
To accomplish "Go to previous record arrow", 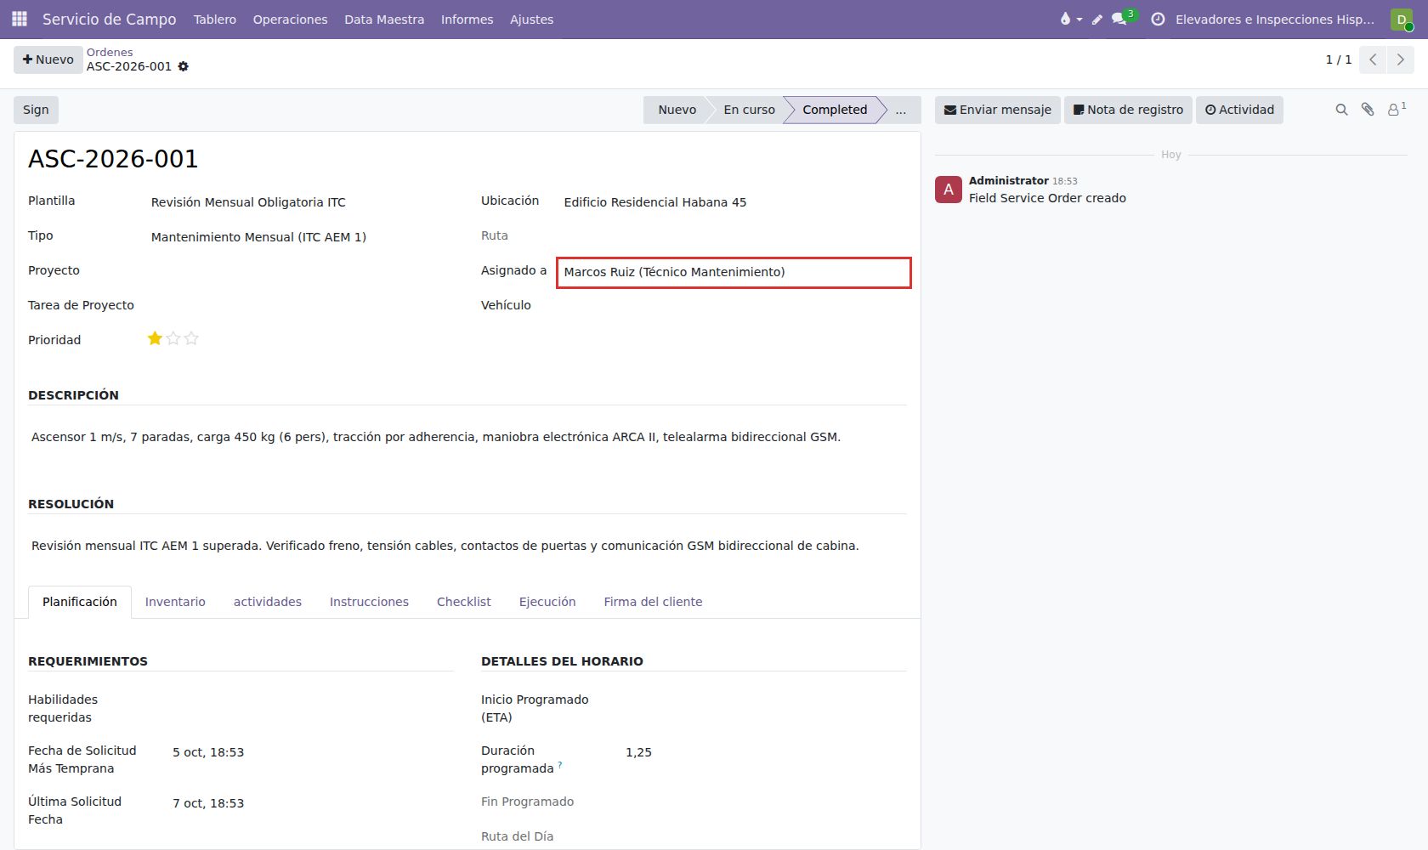I will point(1373,59).
